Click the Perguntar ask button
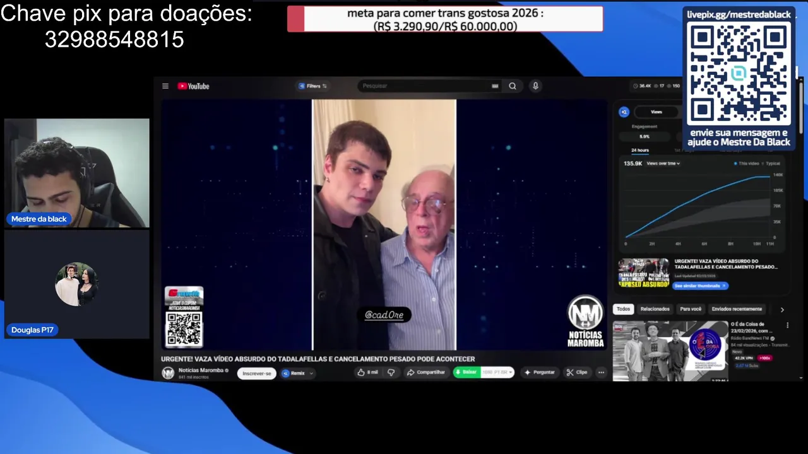808x454 pixels. coord(539,373)
